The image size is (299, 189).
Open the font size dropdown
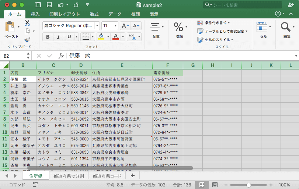pyautogui.click(x=115, y=26)
